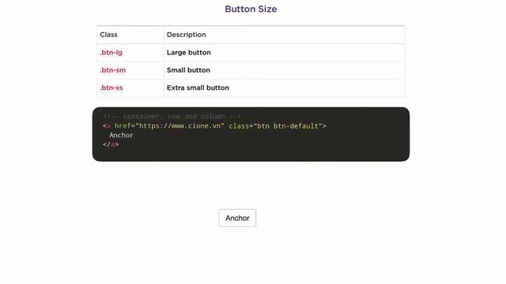This screenshot has width=506, height=284.
Task: Click the btn btn-default class value in code
Action: pos(288,126)
